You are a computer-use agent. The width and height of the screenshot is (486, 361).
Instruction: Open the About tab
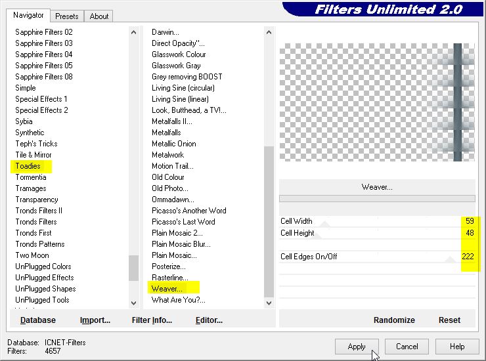(x=99, y=16)
